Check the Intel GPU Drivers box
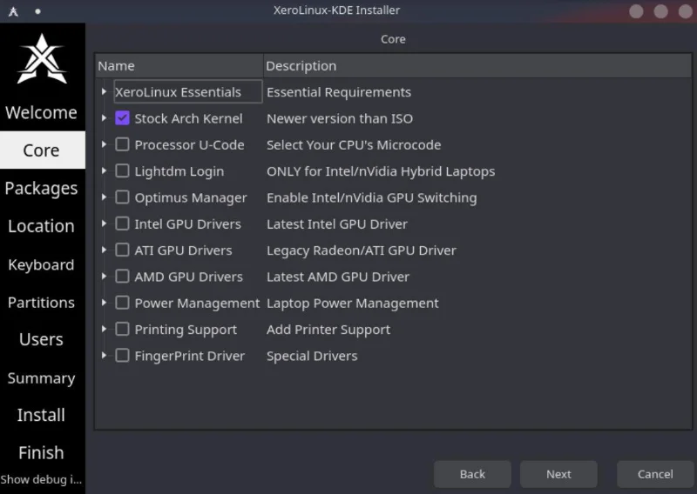This screenshot has height=494, width=697. tap(122, 224)
